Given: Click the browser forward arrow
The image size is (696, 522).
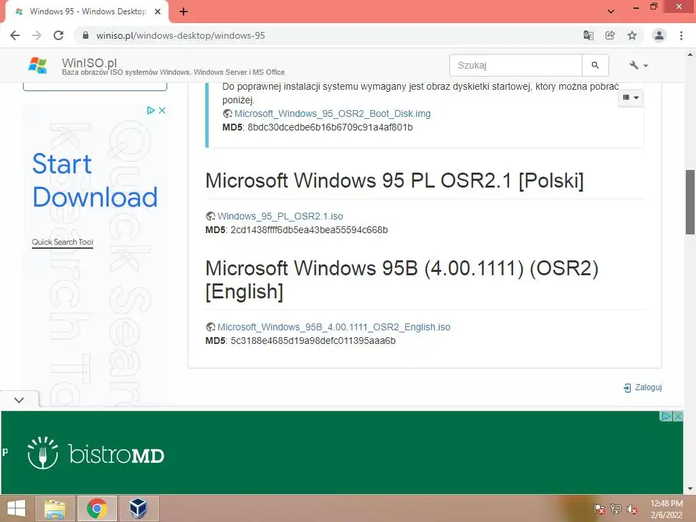Looking at the screenshot, I should pos(37,35).
